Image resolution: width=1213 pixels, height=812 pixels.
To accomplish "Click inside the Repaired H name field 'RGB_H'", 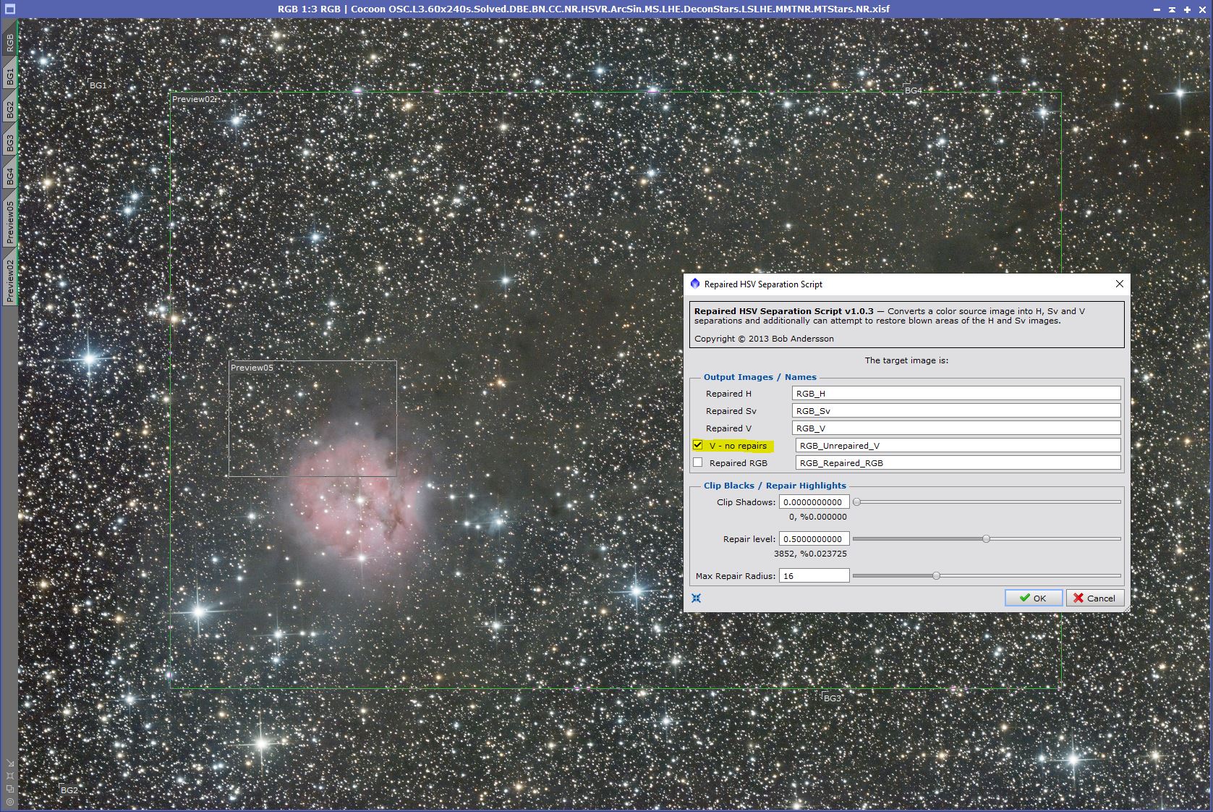I will (956, 392).
